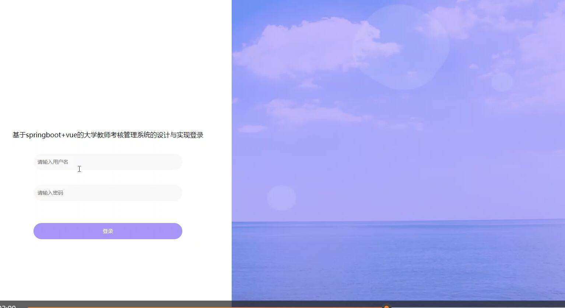Click inside the 请输入用户名 username field
Viewport: 565px width, 308px height.
[x=108, y=162]
